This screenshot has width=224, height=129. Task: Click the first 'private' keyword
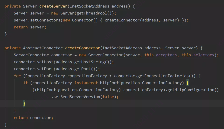coord(13,6)
